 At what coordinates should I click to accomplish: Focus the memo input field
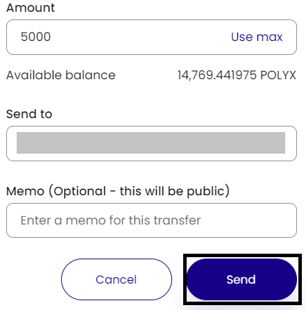click(x=151, y=220)
